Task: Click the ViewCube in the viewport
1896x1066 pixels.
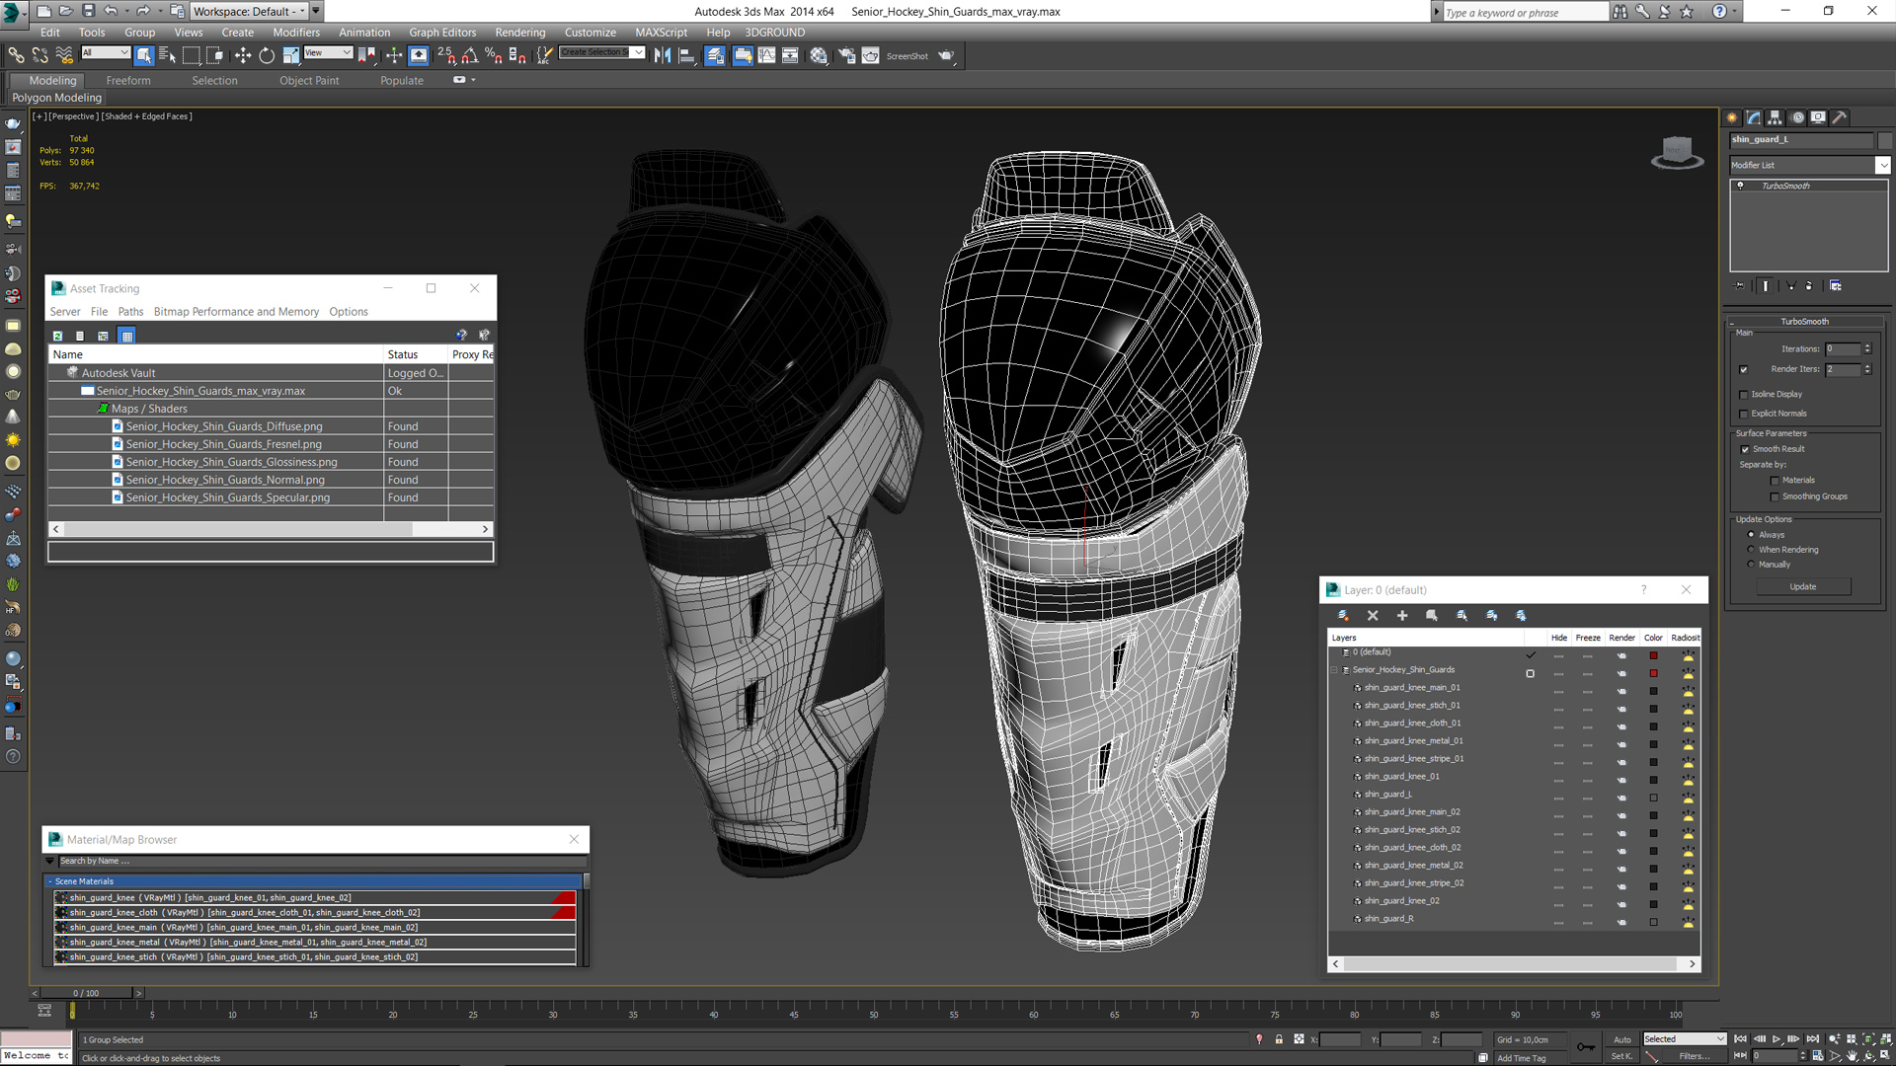Action: 1677,152
